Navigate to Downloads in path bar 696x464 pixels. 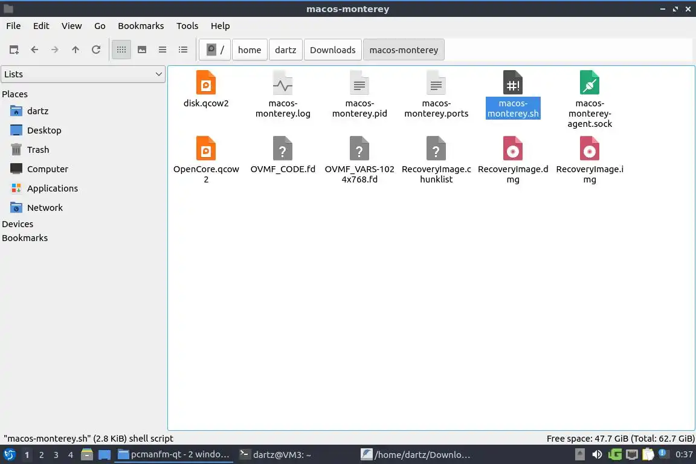[x=332, y=50]
